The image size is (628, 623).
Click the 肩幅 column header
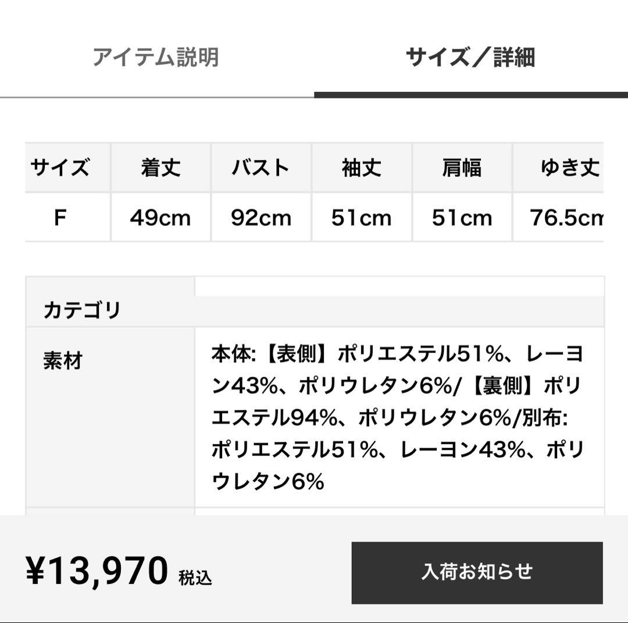pos(462,168)
